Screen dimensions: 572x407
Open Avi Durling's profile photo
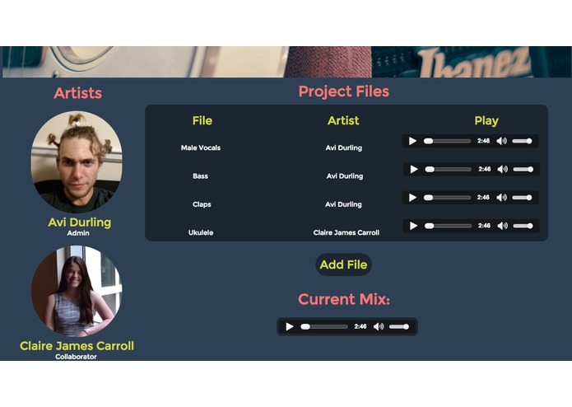coord(77,162)
